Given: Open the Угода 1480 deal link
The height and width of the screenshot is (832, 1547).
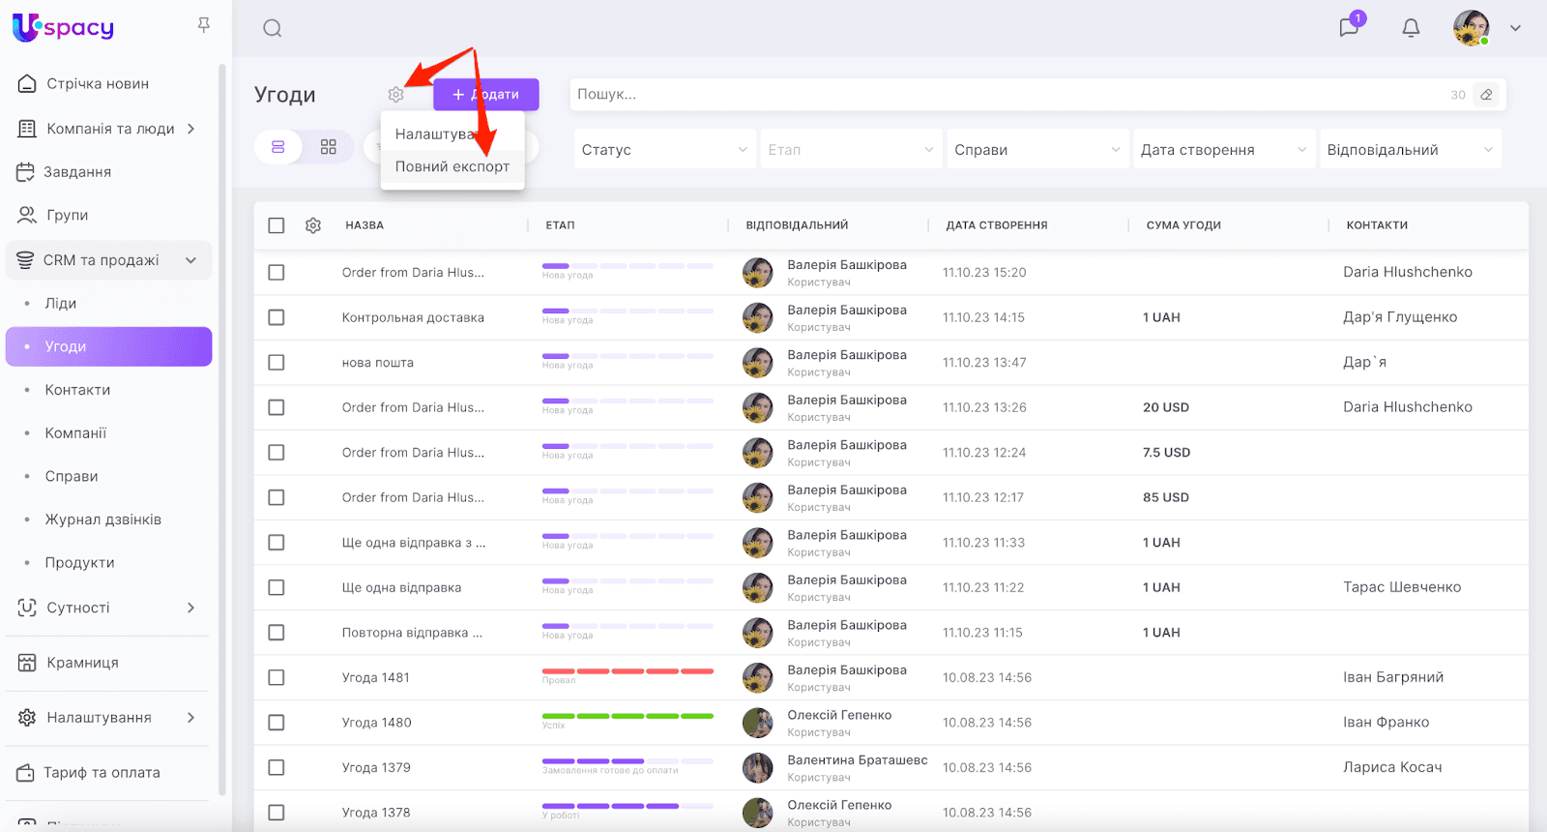Looking at the screenshot, I should 376,723.
